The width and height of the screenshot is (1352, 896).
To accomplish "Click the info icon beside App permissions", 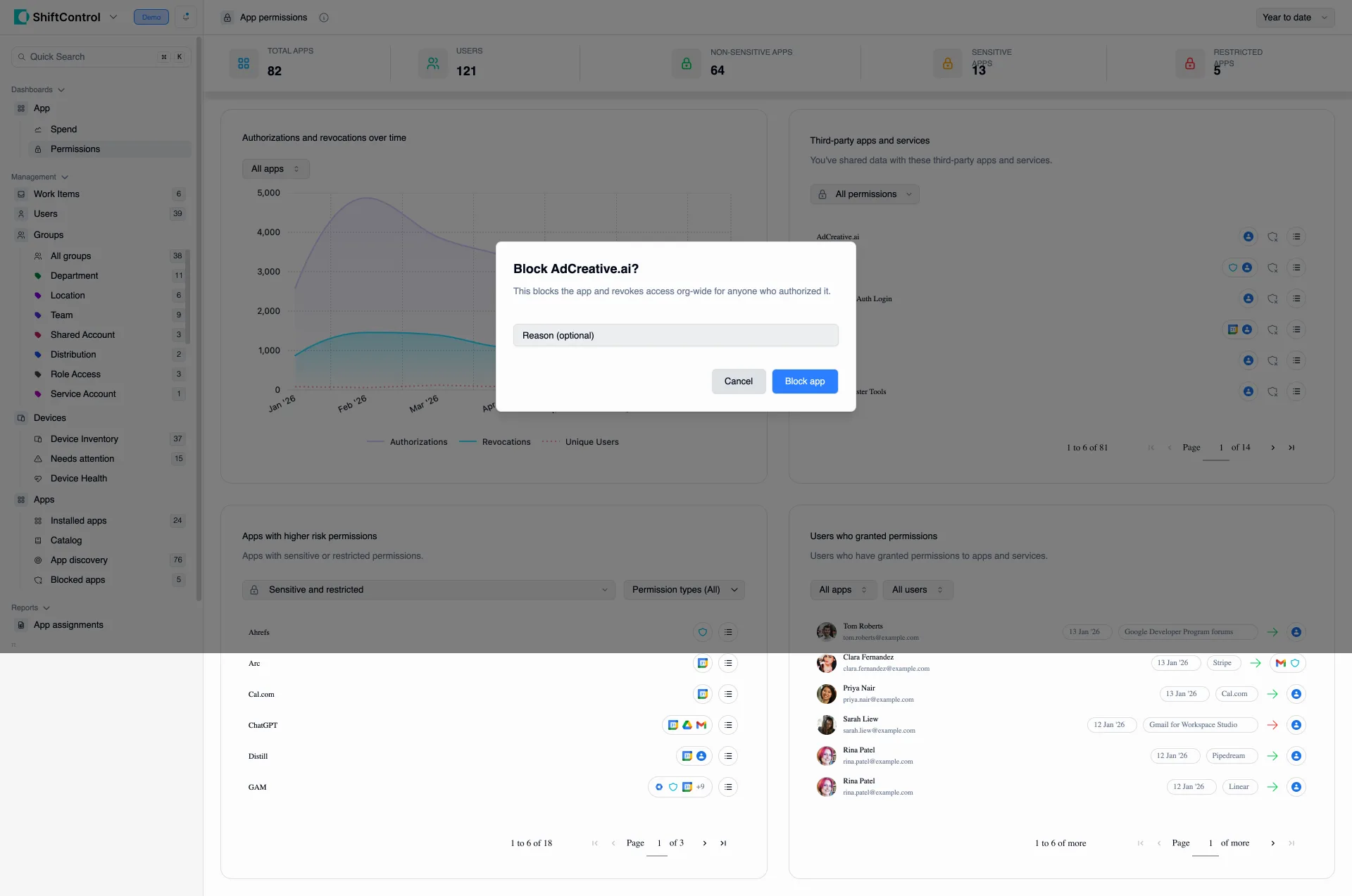I will click(324, 18).
